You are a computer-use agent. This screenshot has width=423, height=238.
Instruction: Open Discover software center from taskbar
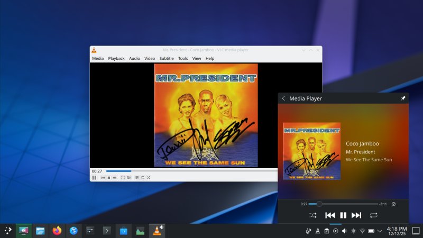point(124,231)
